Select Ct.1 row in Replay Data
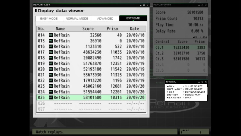 [x=180, y=48]
